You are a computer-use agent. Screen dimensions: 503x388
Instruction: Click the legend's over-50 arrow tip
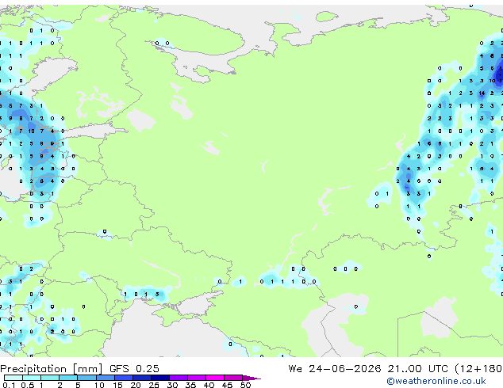[251, 378]
